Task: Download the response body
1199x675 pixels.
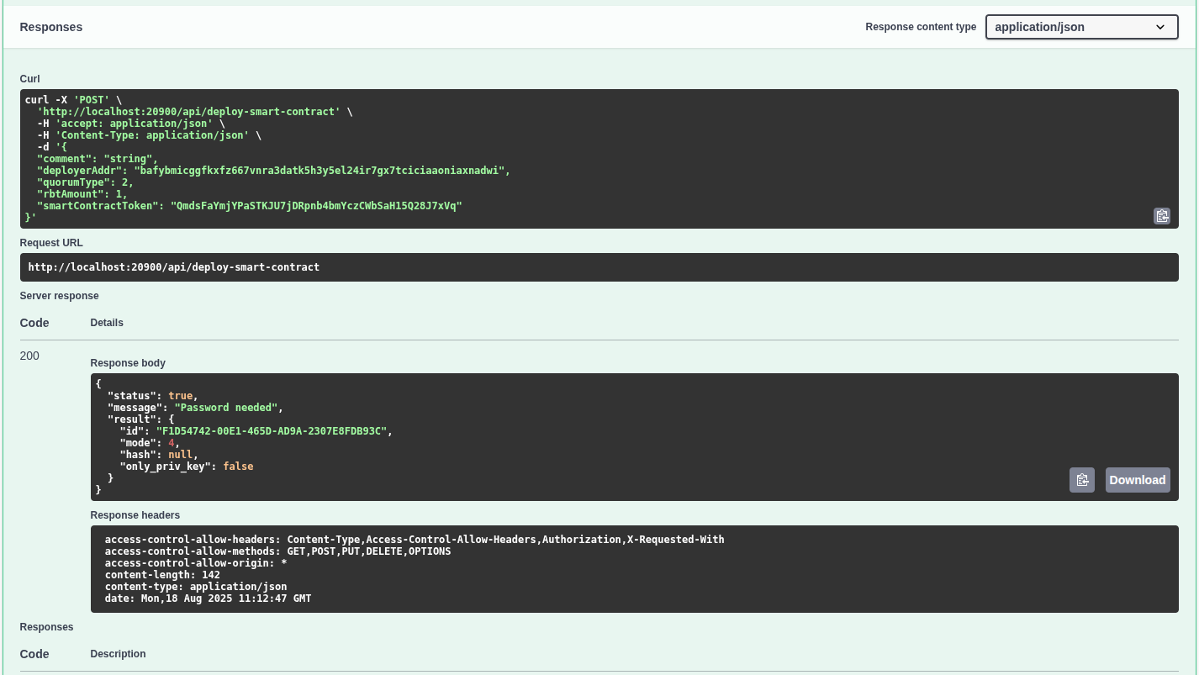Action: [x=1137, y=480]
